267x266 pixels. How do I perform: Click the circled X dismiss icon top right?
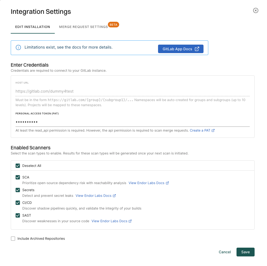(x=255, y=10)
